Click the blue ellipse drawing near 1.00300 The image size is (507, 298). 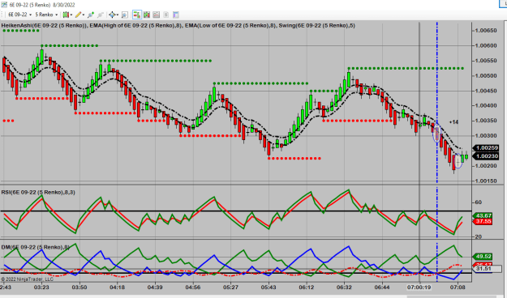[x=437, y=132]
